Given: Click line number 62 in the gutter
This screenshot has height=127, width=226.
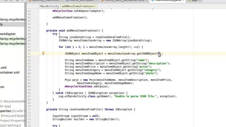Looking at the screenshot, I should [29, 80].
